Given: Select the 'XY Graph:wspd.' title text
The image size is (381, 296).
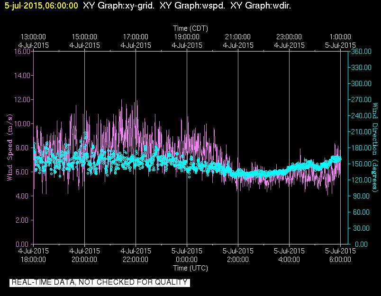Looking at the screenshot, I should 192,6.
